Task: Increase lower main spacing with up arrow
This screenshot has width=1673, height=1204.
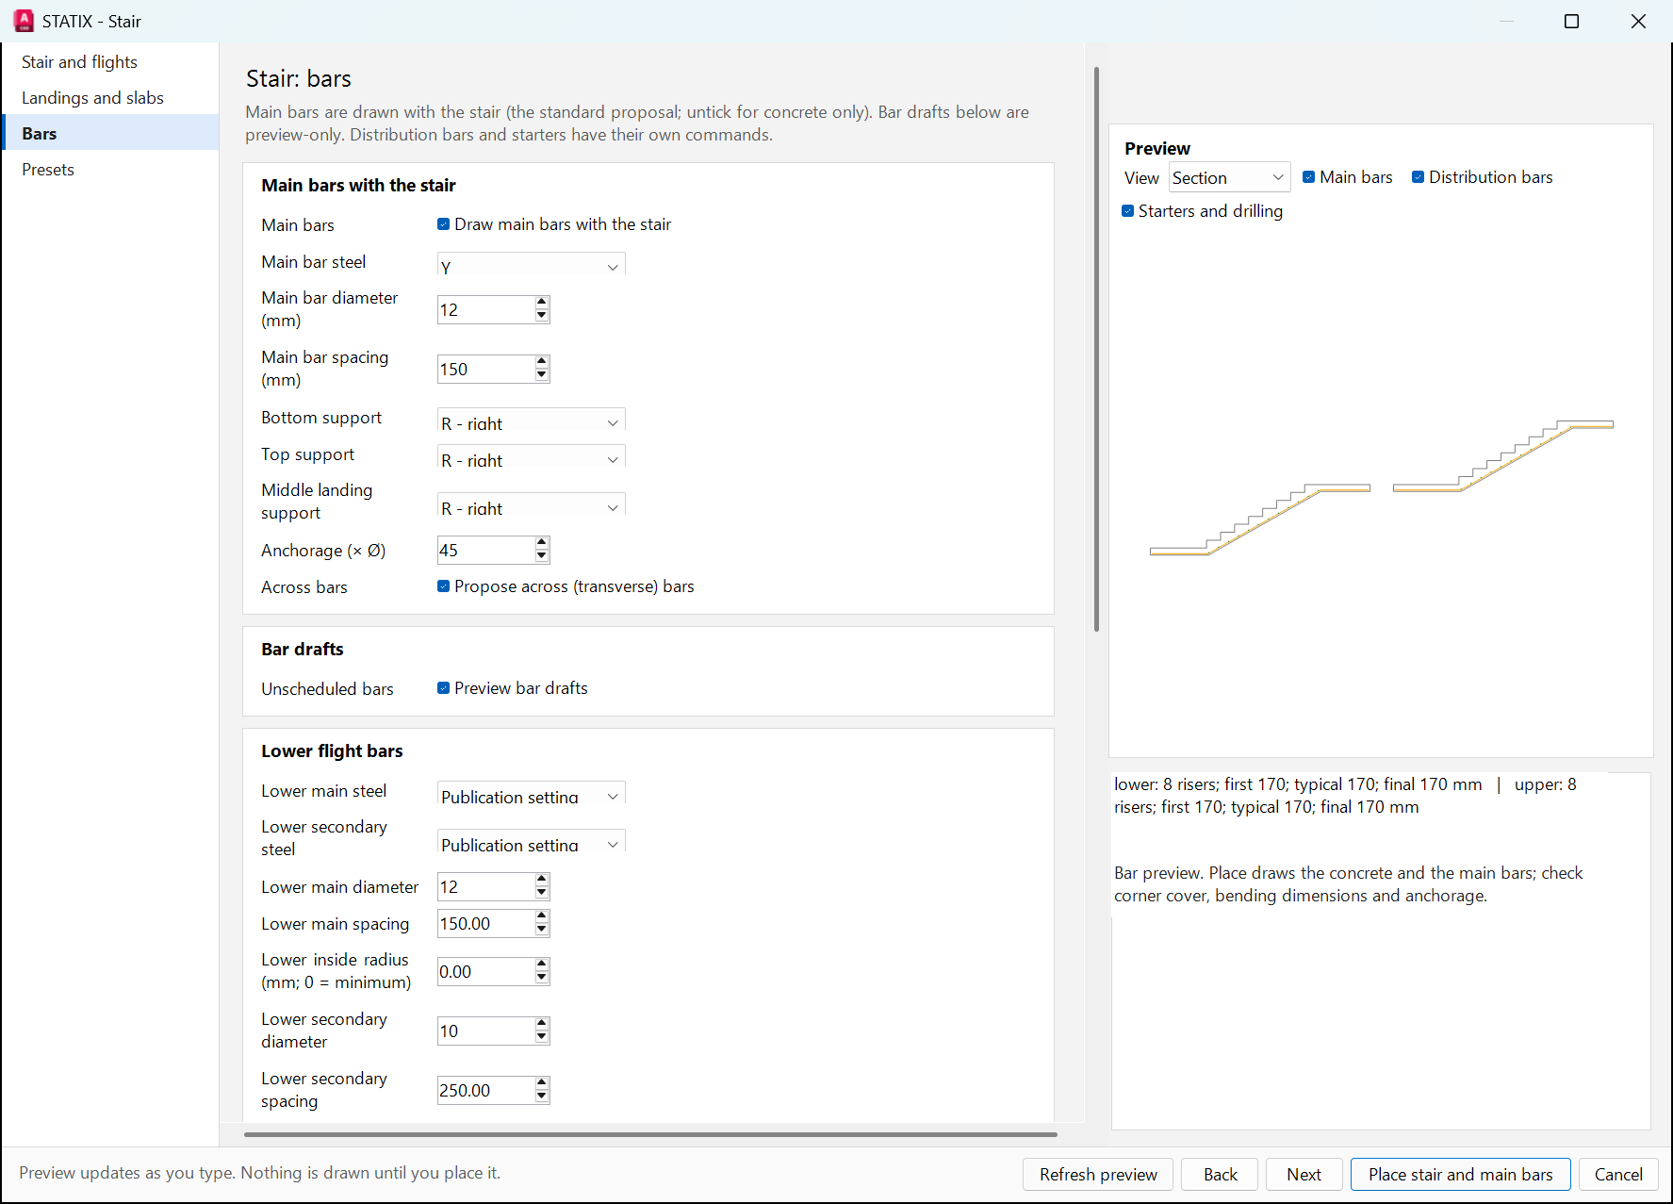Action: [x=542, y=916]
